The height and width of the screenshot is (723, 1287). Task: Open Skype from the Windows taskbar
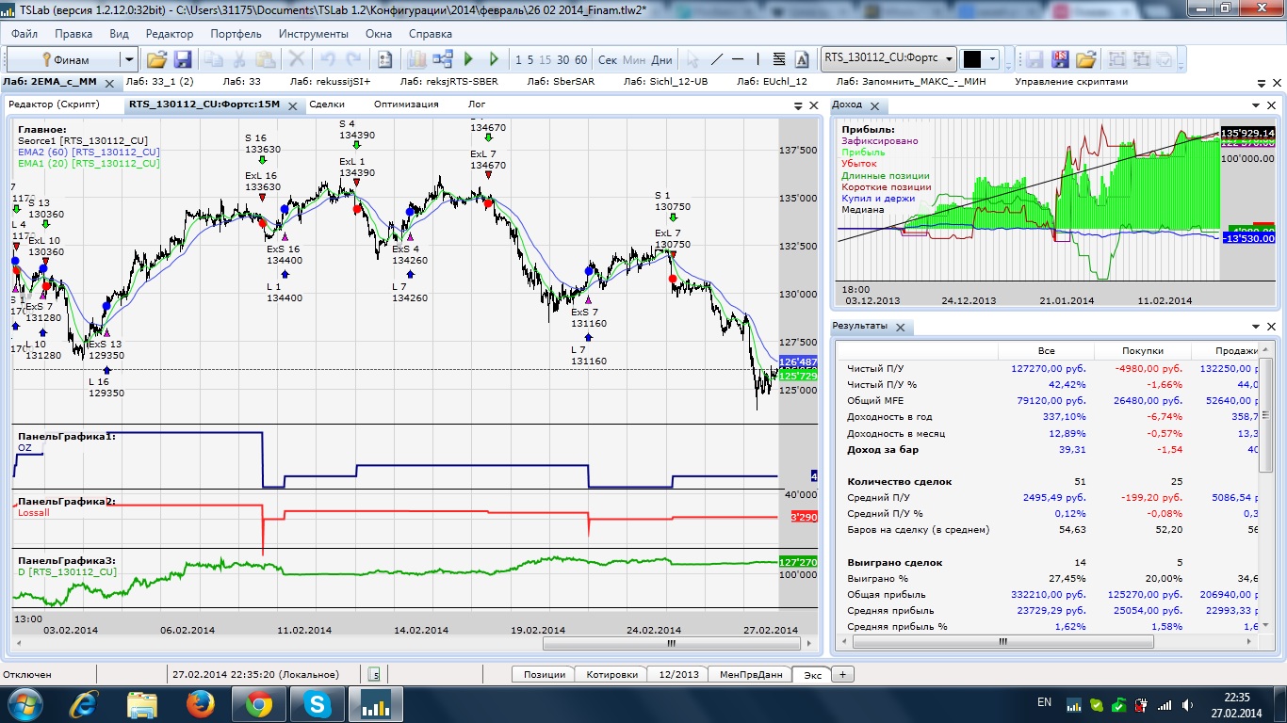coord(317,703)
